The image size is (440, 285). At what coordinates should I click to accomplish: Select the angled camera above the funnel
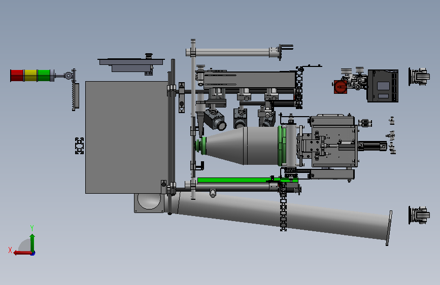(x=215, y=120)
